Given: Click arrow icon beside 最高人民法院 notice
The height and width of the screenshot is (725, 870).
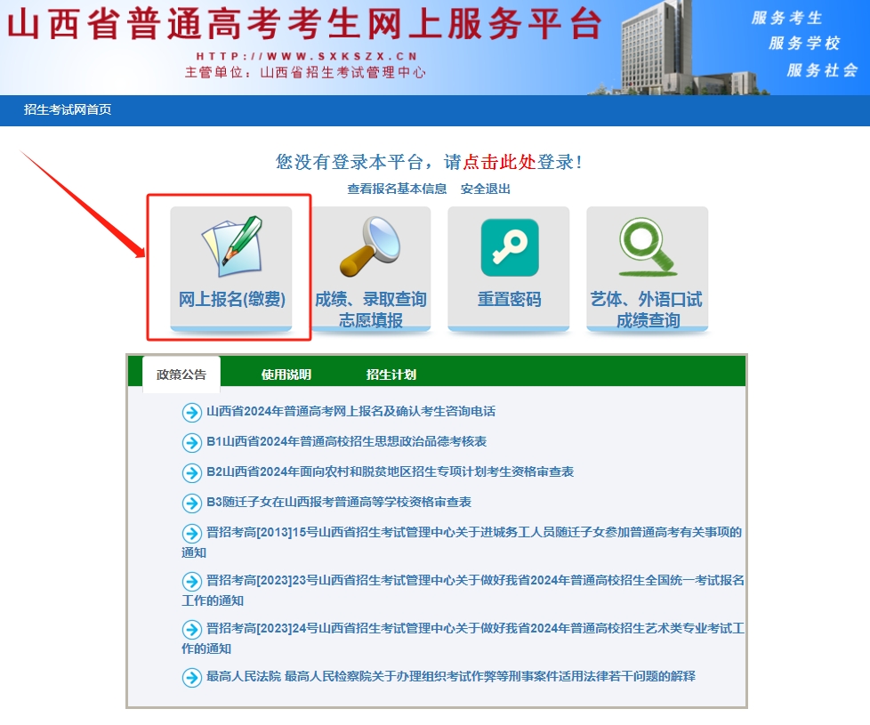Looking at the screenshot, I should [192, 678].
